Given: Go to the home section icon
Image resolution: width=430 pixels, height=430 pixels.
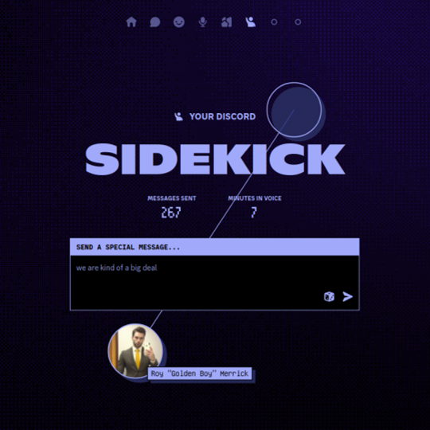Looking at the screenshot, I should tap(131, 22).
